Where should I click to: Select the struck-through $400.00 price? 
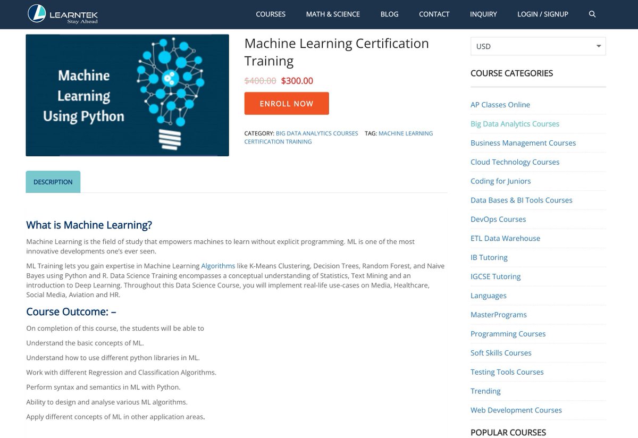pyautogui.click(x=260, y=81)
